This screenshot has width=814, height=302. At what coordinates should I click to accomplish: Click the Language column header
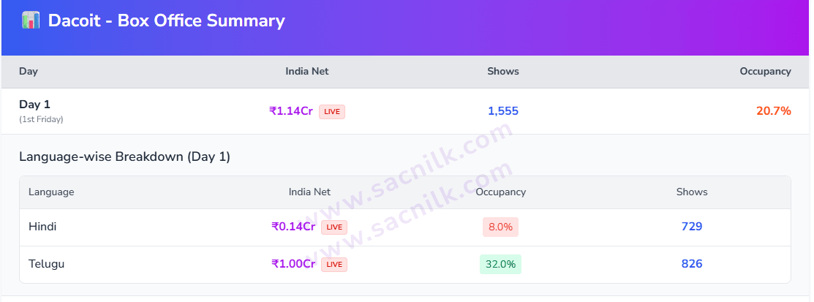point(51,192)
